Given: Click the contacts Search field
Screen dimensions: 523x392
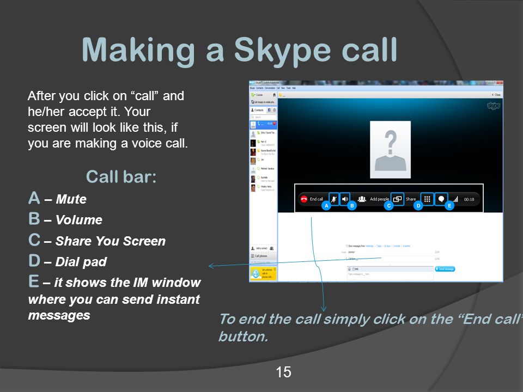Looking at the screenshot, I should click(263, 118).
